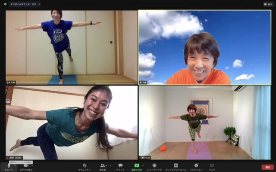Open ブレイクアウトルーム breakout rooms
The height and width of the screenshot is (172, 276).
pyautogui.click(x=176, y=167)
